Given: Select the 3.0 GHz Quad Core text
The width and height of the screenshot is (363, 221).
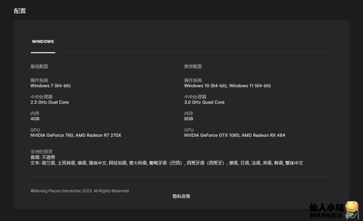Looking at the screenshot, I should click(204, 102).
